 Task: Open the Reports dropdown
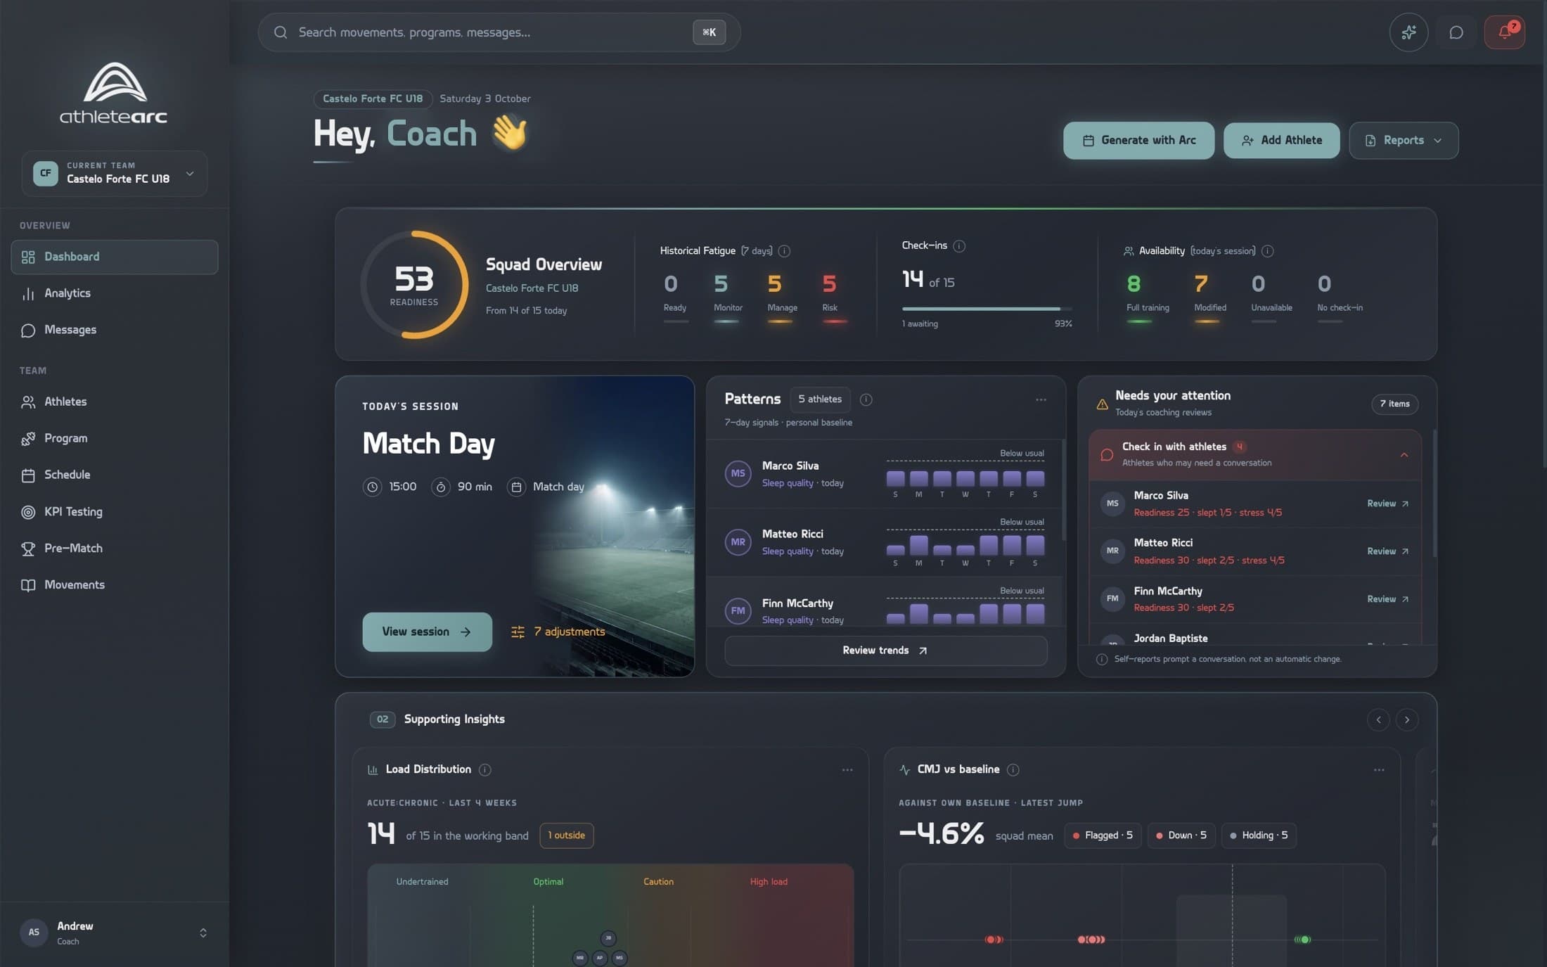pos(1404,141)
